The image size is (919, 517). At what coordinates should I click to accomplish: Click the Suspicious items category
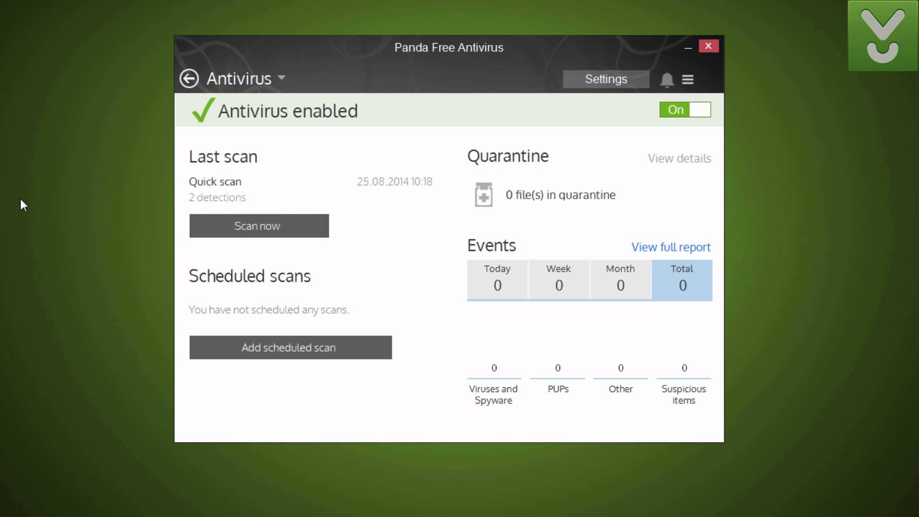point(684,394)
